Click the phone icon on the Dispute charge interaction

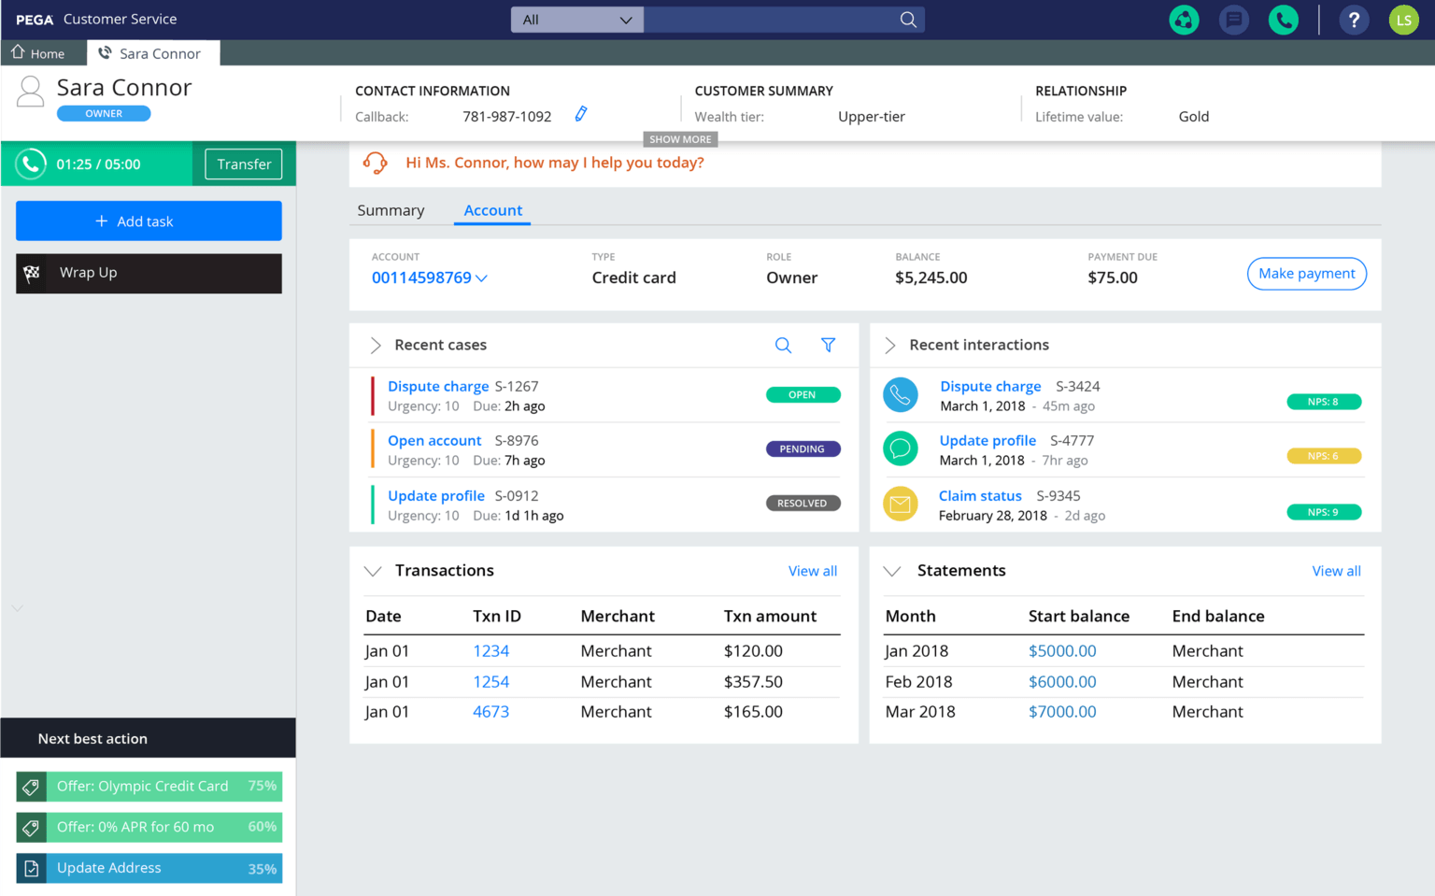point(900,394)
